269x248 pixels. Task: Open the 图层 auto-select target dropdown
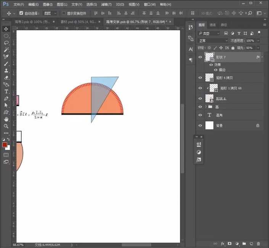click(50, 13)
